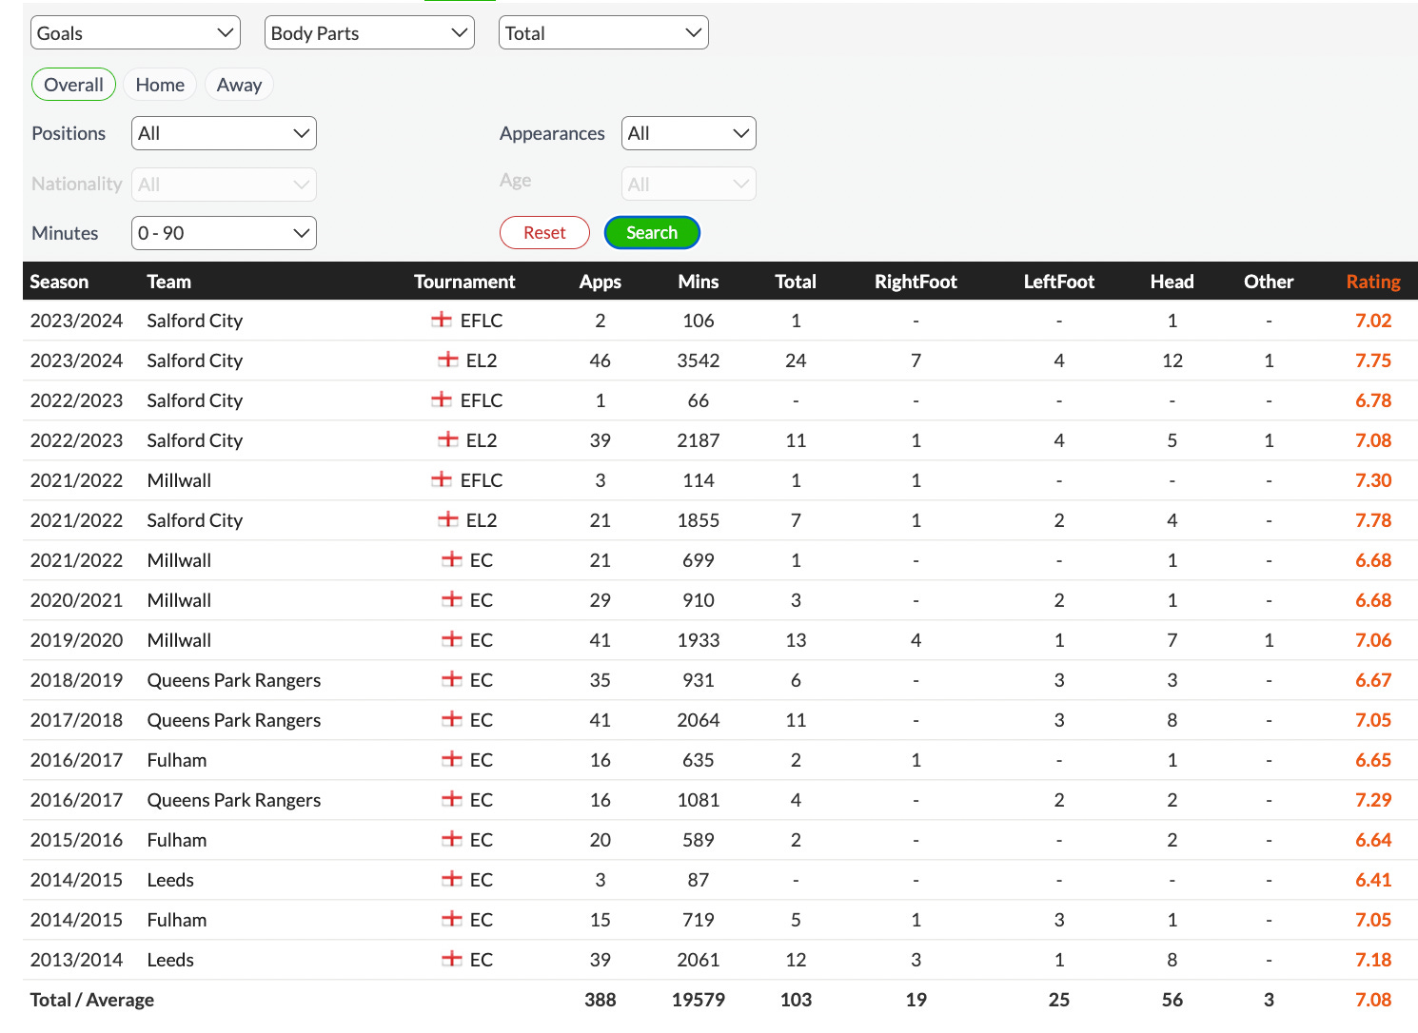
Task: Open the Goals category dropdown
Action: tap(135, 33)
